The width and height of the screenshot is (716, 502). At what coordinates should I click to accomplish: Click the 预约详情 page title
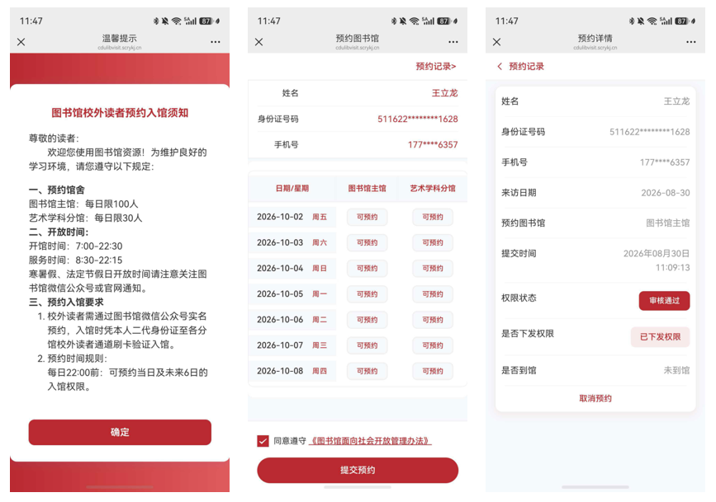point(595,38)
